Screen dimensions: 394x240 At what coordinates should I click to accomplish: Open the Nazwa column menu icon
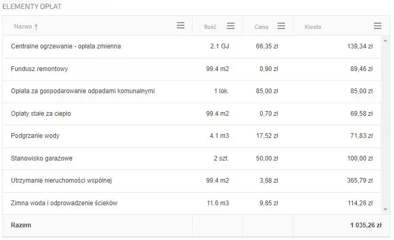[x=181, y=25]
